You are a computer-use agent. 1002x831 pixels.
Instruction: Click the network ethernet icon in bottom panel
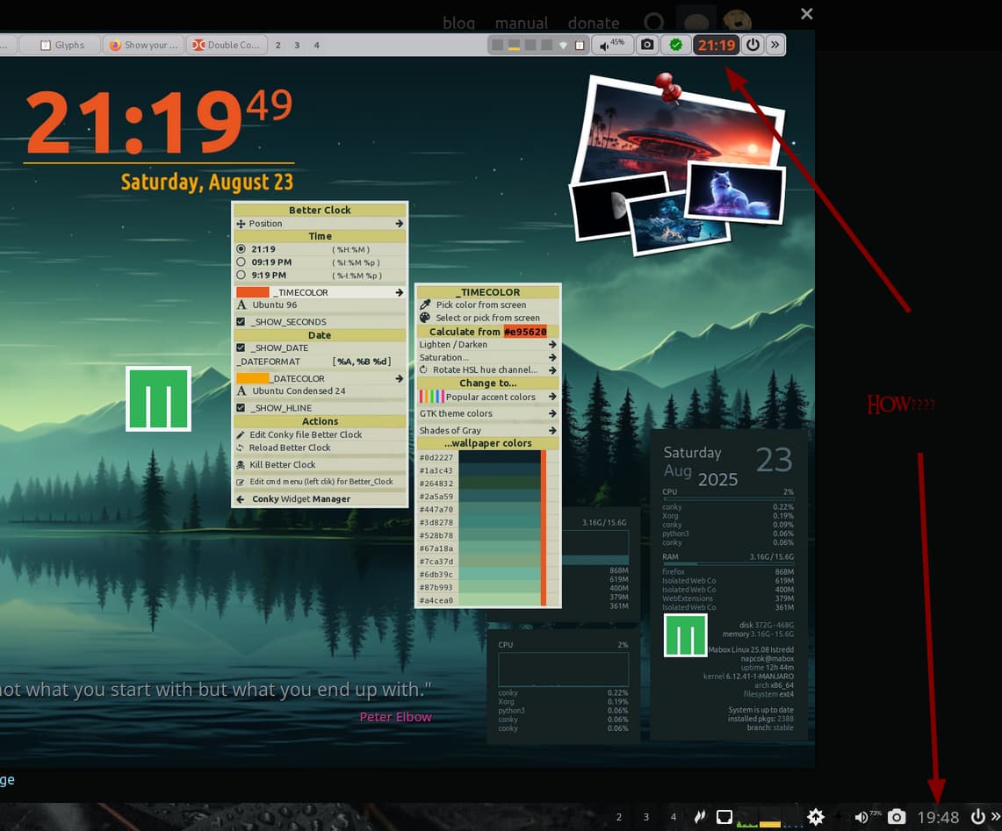(x=724, y=817)
